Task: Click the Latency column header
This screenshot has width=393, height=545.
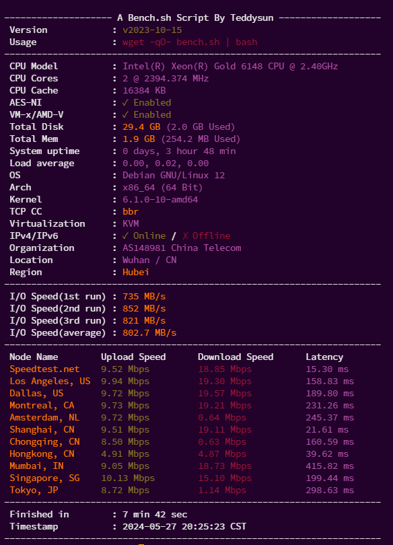Action: [x=324, y=357]
